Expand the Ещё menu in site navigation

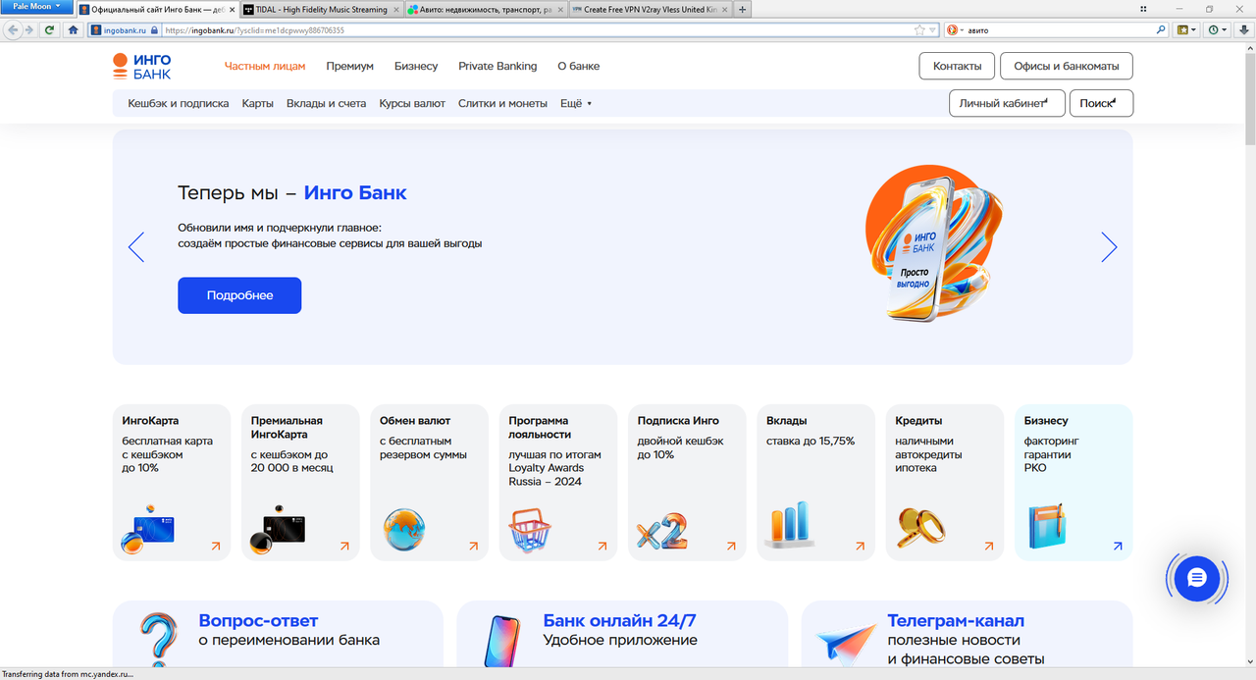[x=576, y=103]
